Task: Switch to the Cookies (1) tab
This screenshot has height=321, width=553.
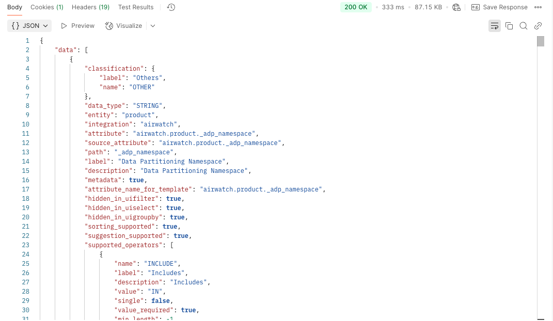Action: 47,7
